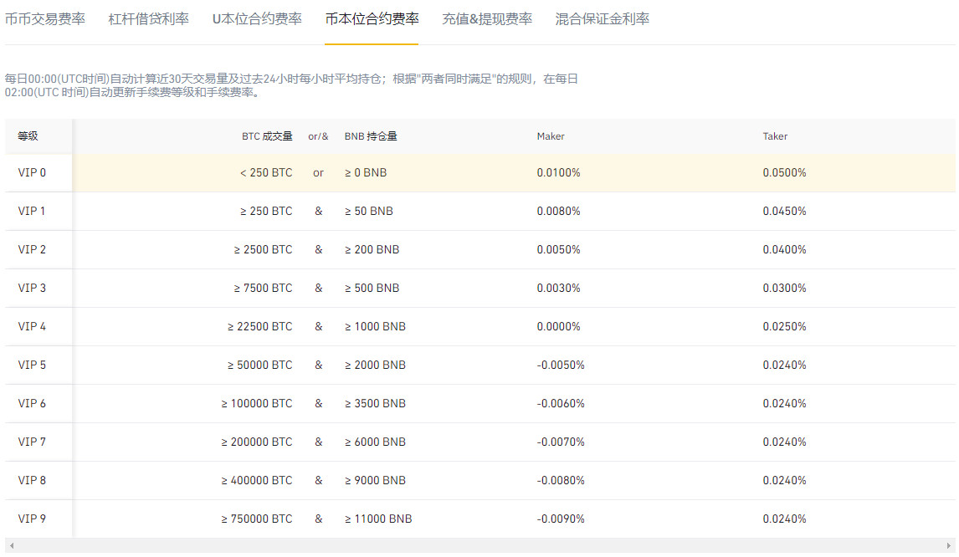Open the 杠杆借贷利率 tab

pyautogui.click(x=149, y=18)
